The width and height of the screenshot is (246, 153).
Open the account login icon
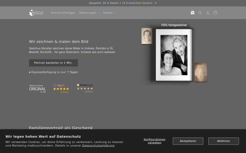point(207,13)
